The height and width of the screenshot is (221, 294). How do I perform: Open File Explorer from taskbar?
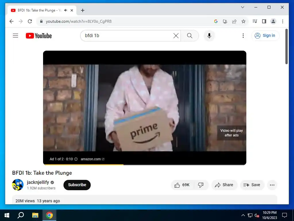coord(35,215)
